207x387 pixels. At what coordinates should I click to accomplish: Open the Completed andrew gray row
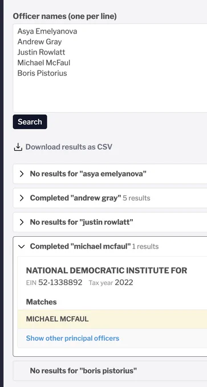[x=110, y=198]
